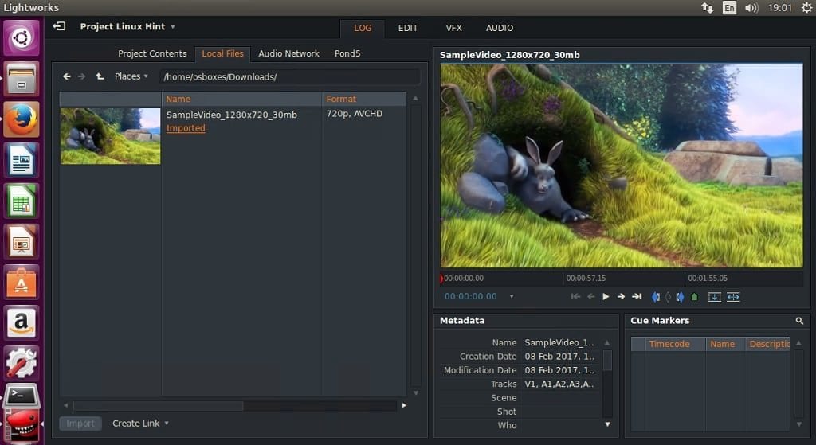
Task: Switch to the AUDIO tab
Action: click(500, 28)
